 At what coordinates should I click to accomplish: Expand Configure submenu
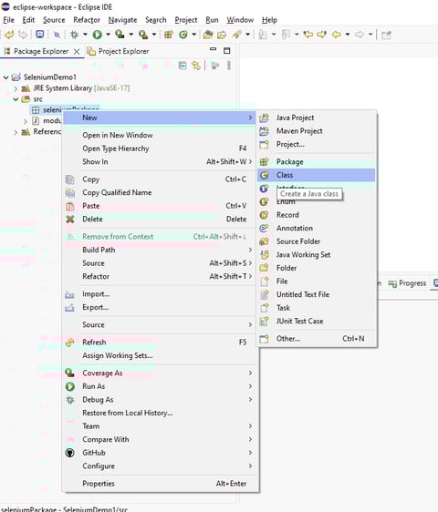(x=160, y=466)
